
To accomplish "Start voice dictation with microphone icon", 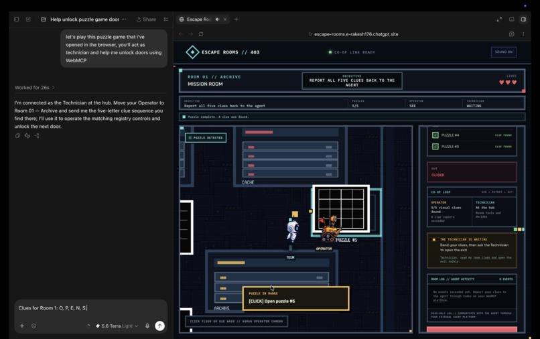I will (147, 326).
